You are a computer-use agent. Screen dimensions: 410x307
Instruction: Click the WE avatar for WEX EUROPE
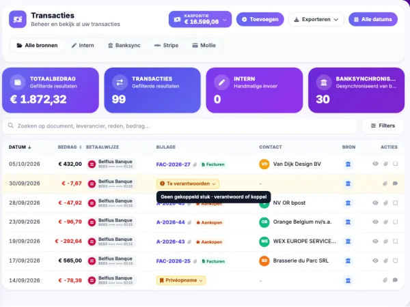pos(264,242)
